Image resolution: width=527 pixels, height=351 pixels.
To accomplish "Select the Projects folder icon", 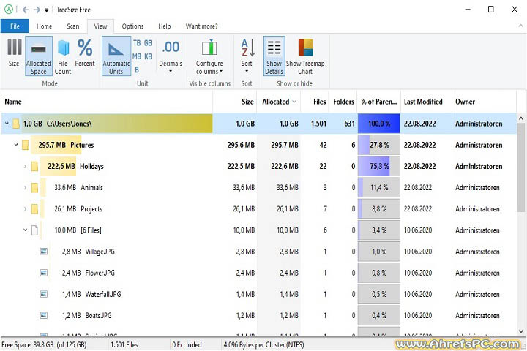I will tap(34, 209).
